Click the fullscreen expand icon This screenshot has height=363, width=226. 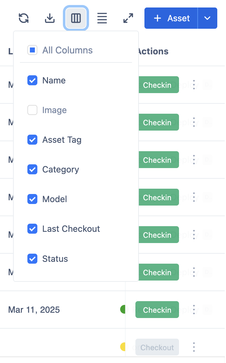tap(128, 18)
